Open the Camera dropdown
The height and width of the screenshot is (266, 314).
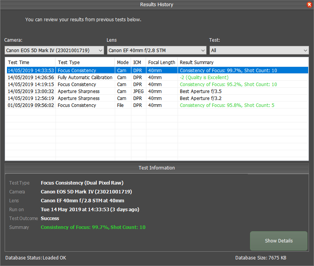pyautogui.click(x=54, y=50)
